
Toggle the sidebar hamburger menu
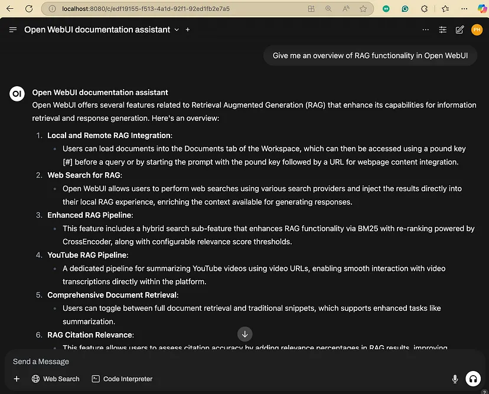click(13, 29)
